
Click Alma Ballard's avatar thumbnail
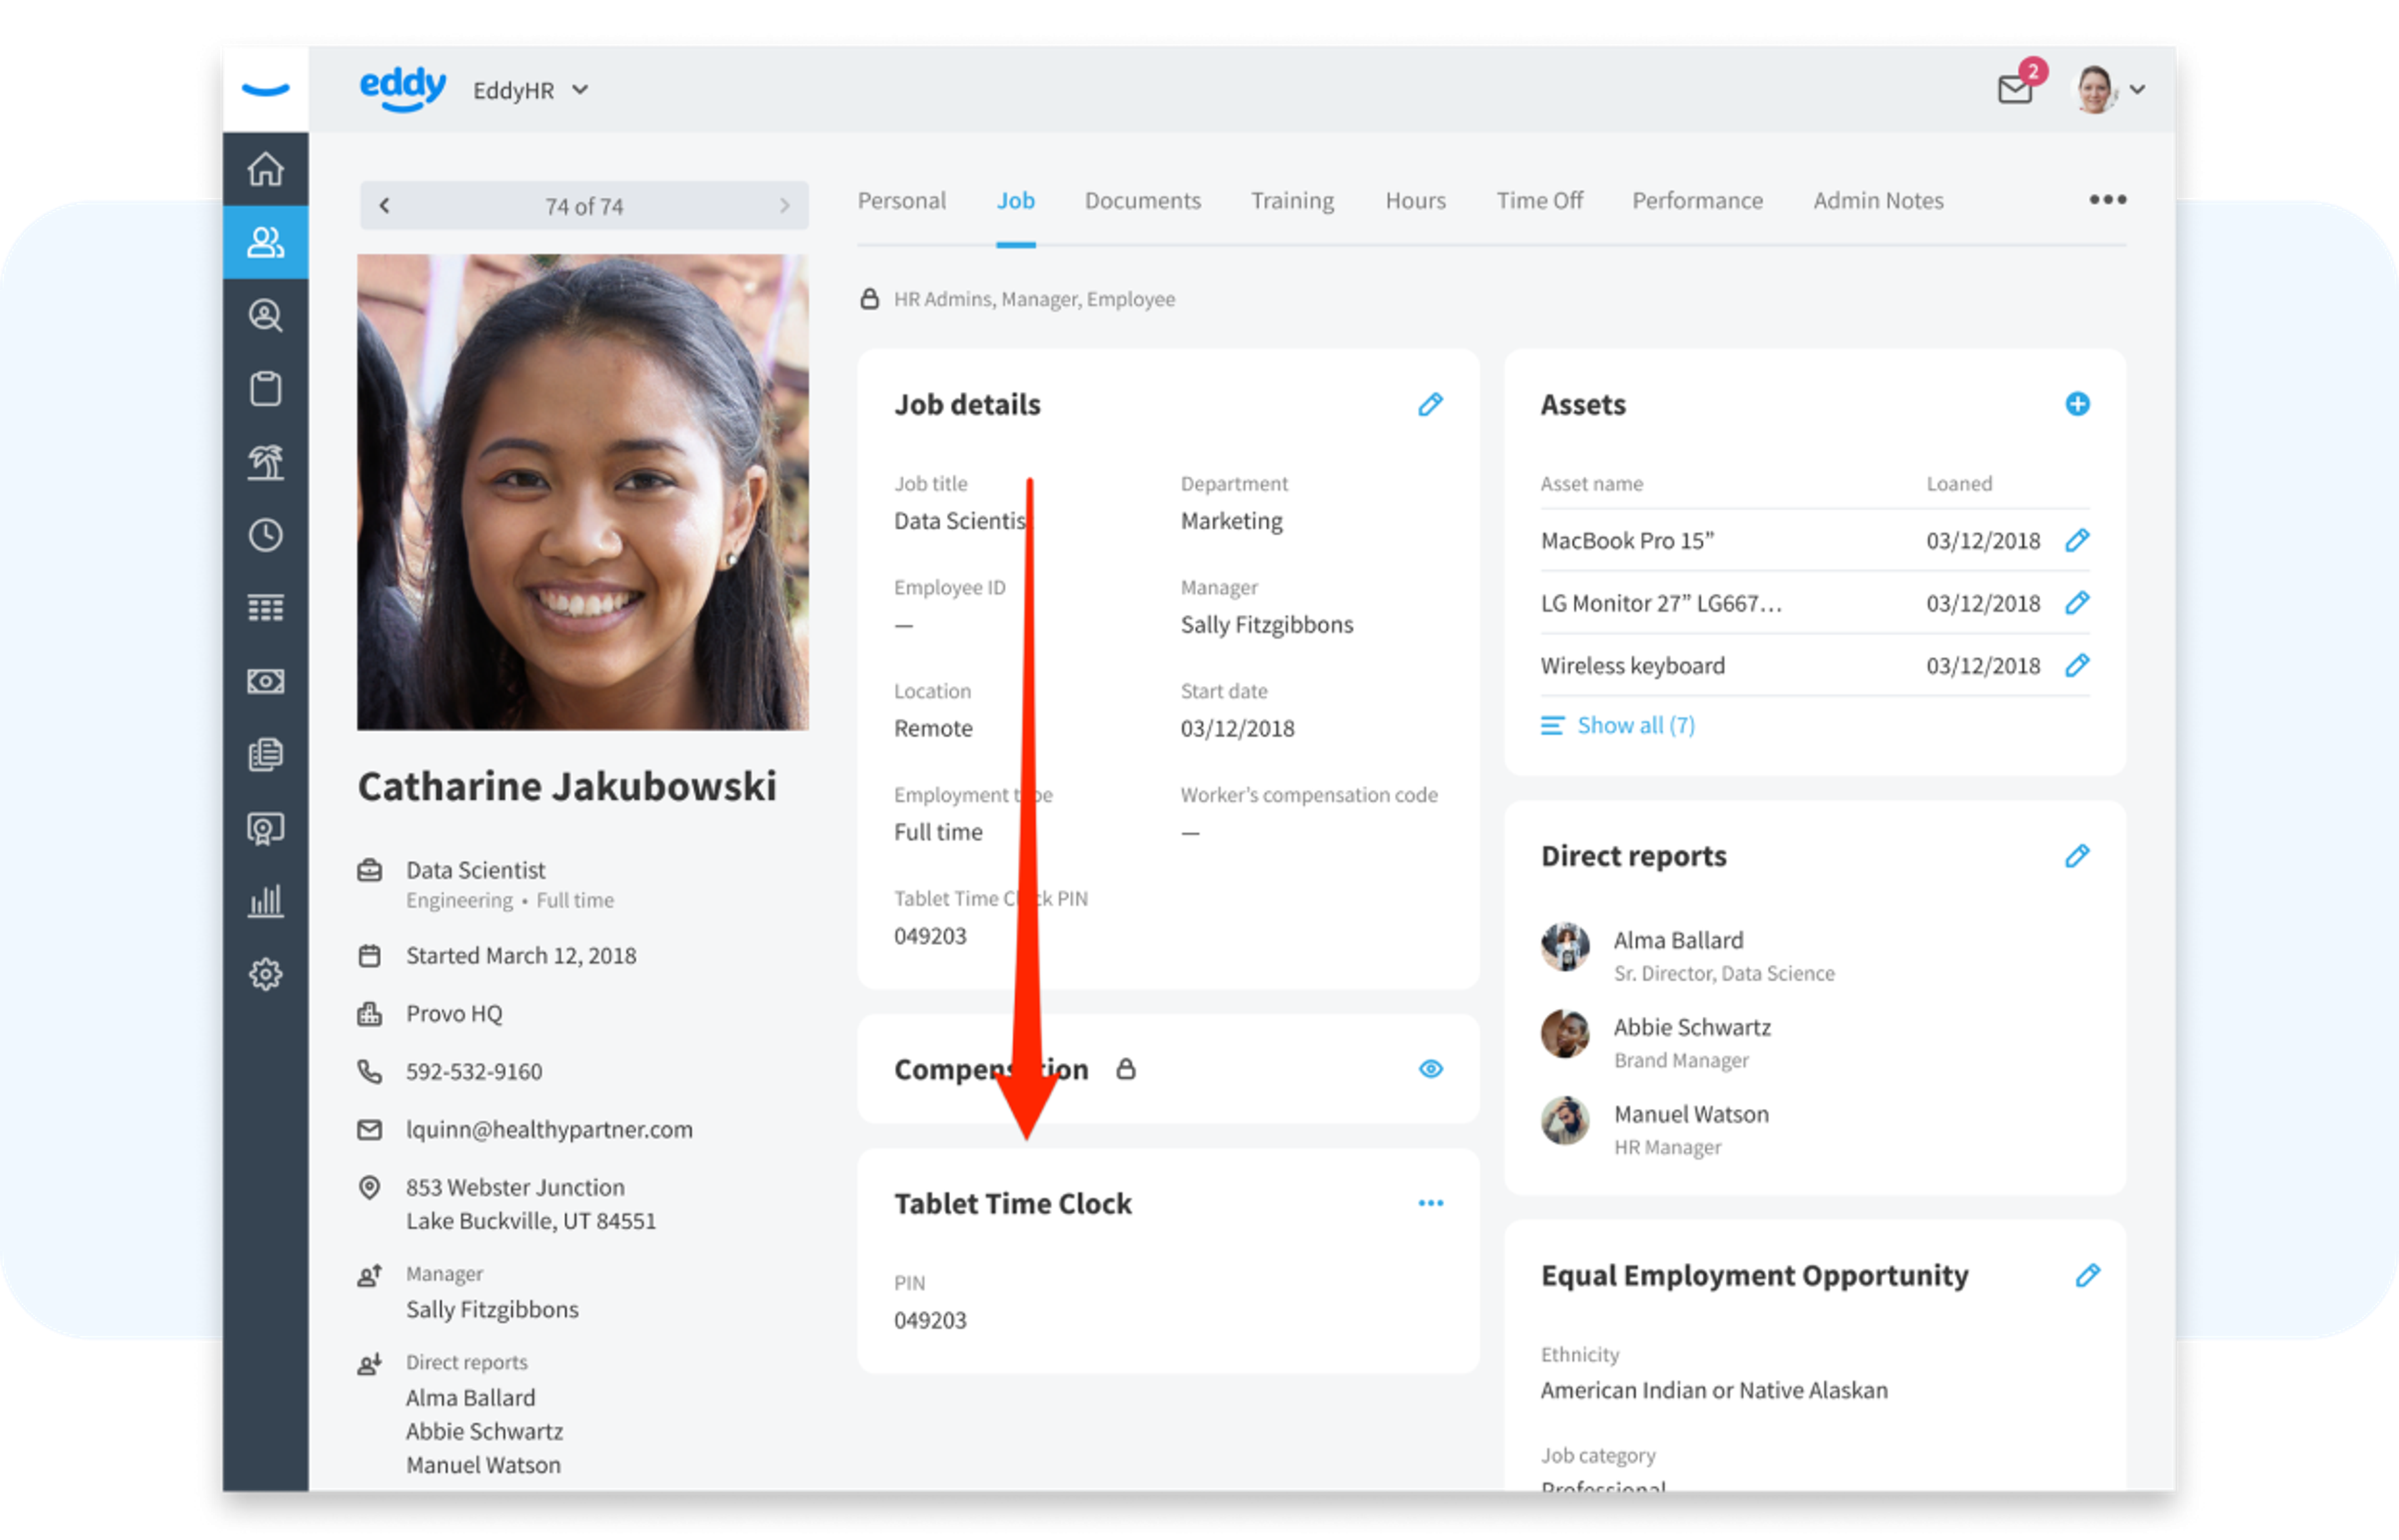[x=1565, y=946]
